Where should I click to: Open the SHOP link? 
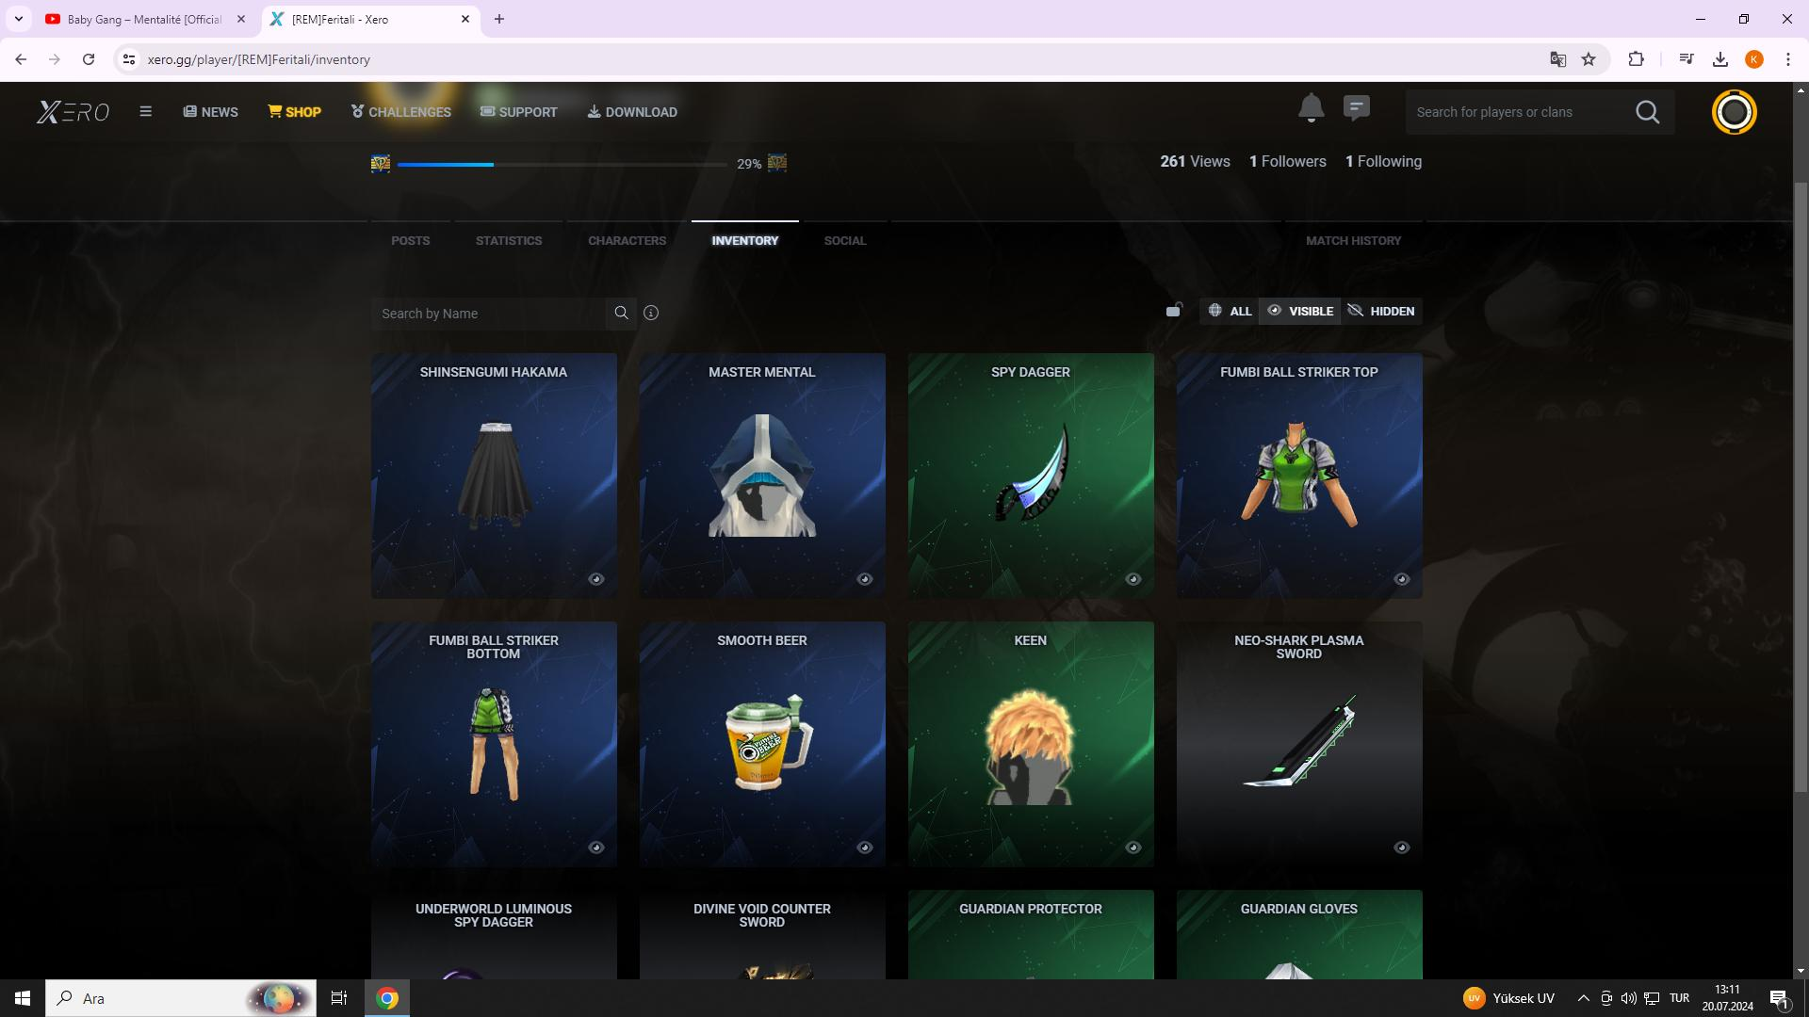[294, 112]
